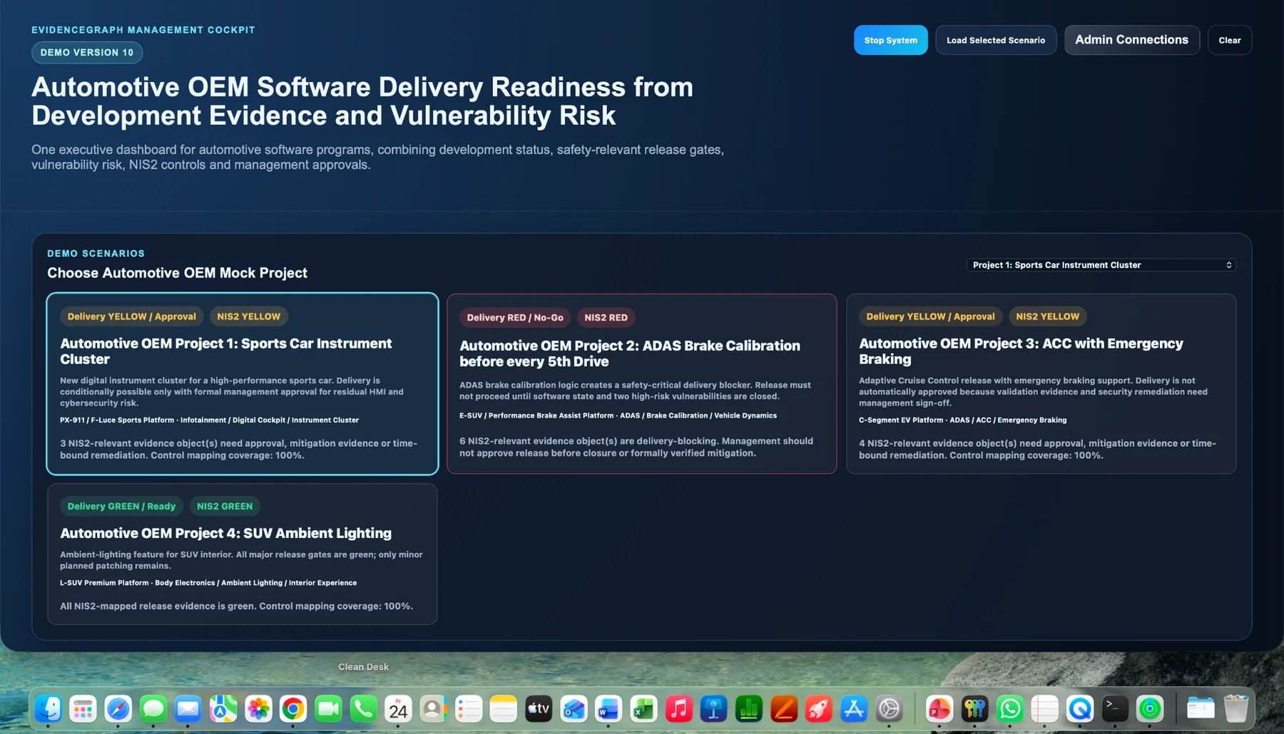This screenshot has width=1284, height=734.
Task: Open the red rocket app in Dock
Action: 818,709
